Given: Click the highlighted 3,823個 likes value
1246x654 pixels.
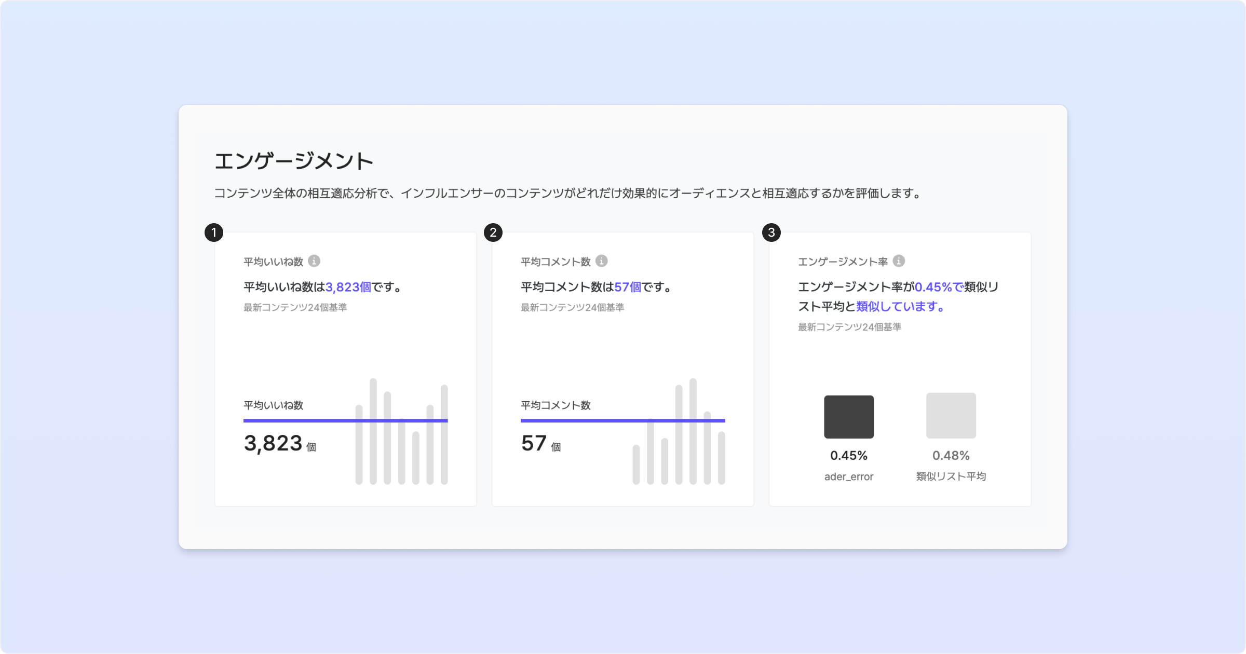Looking at the screenshot, I should point(348,287).
